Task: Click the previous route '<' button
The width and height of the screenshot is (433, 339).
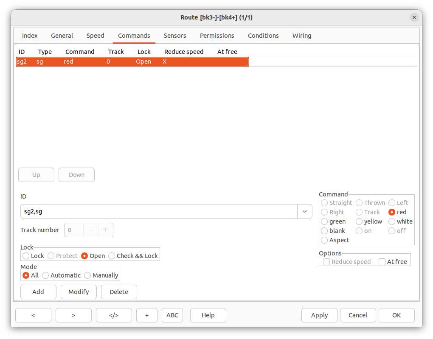Action: 33,315
